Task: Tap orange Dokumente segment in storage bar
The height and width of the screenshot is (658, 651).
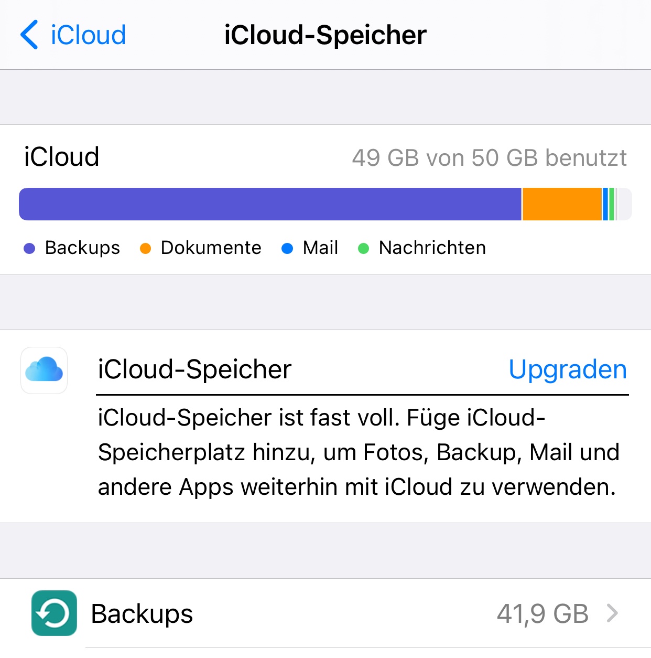Action: [561, 204]
